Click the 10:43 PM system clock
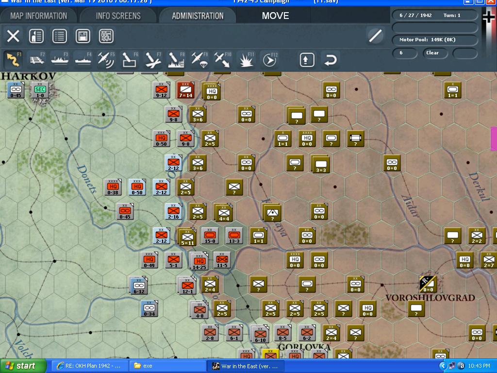The image size is (497, 373). (x=479, y=366)
